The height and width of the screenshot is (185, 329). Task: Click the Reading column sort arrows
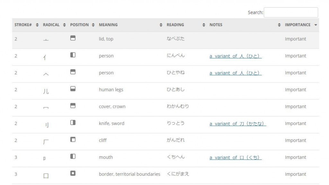point(204,25)
